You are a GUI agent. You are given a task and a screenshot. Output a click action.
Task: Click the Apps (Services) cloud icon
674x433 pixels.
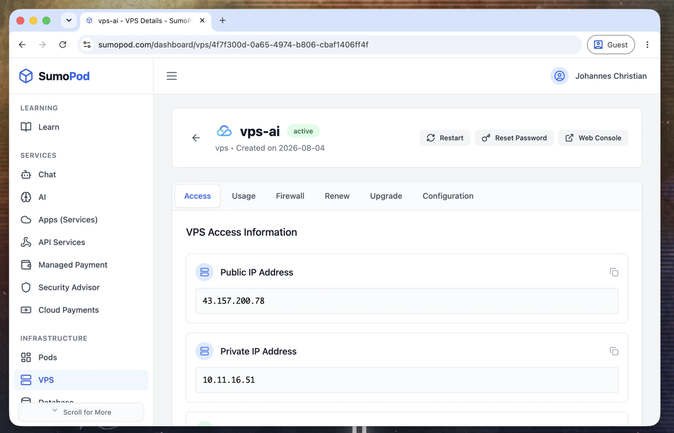coord(26,220)
